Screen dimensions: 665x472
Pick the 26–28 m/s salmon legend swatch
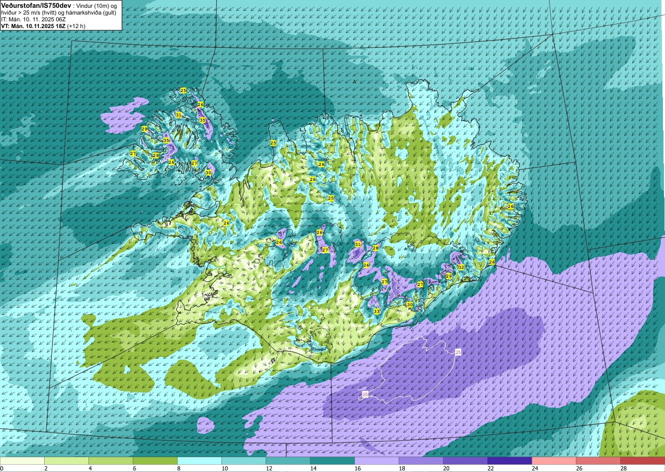click(x=598, y=461)
